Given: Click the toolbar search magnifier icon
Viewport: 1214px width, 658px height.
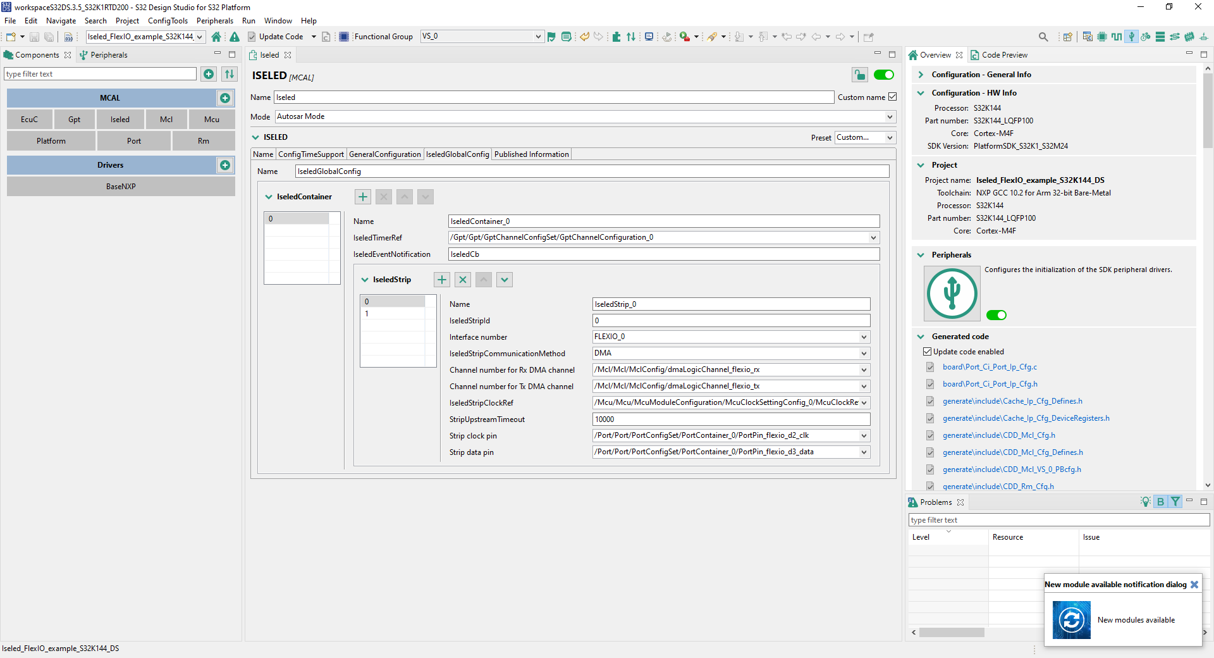Looking at the screenshot, I should click(1043, 37).
